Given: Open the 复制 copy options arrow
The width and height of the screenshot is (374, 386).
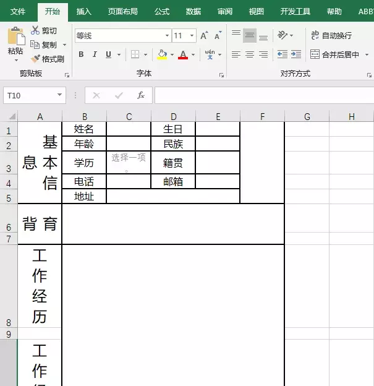Looking at the screenshot, I should 64,45.
